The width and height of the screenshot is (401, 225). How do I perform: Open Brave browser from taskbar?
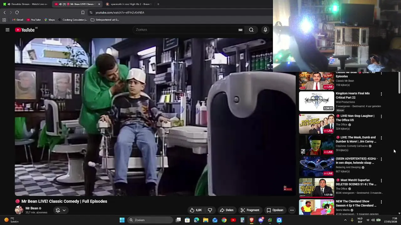pyautogui.click(x=252, y=220)
